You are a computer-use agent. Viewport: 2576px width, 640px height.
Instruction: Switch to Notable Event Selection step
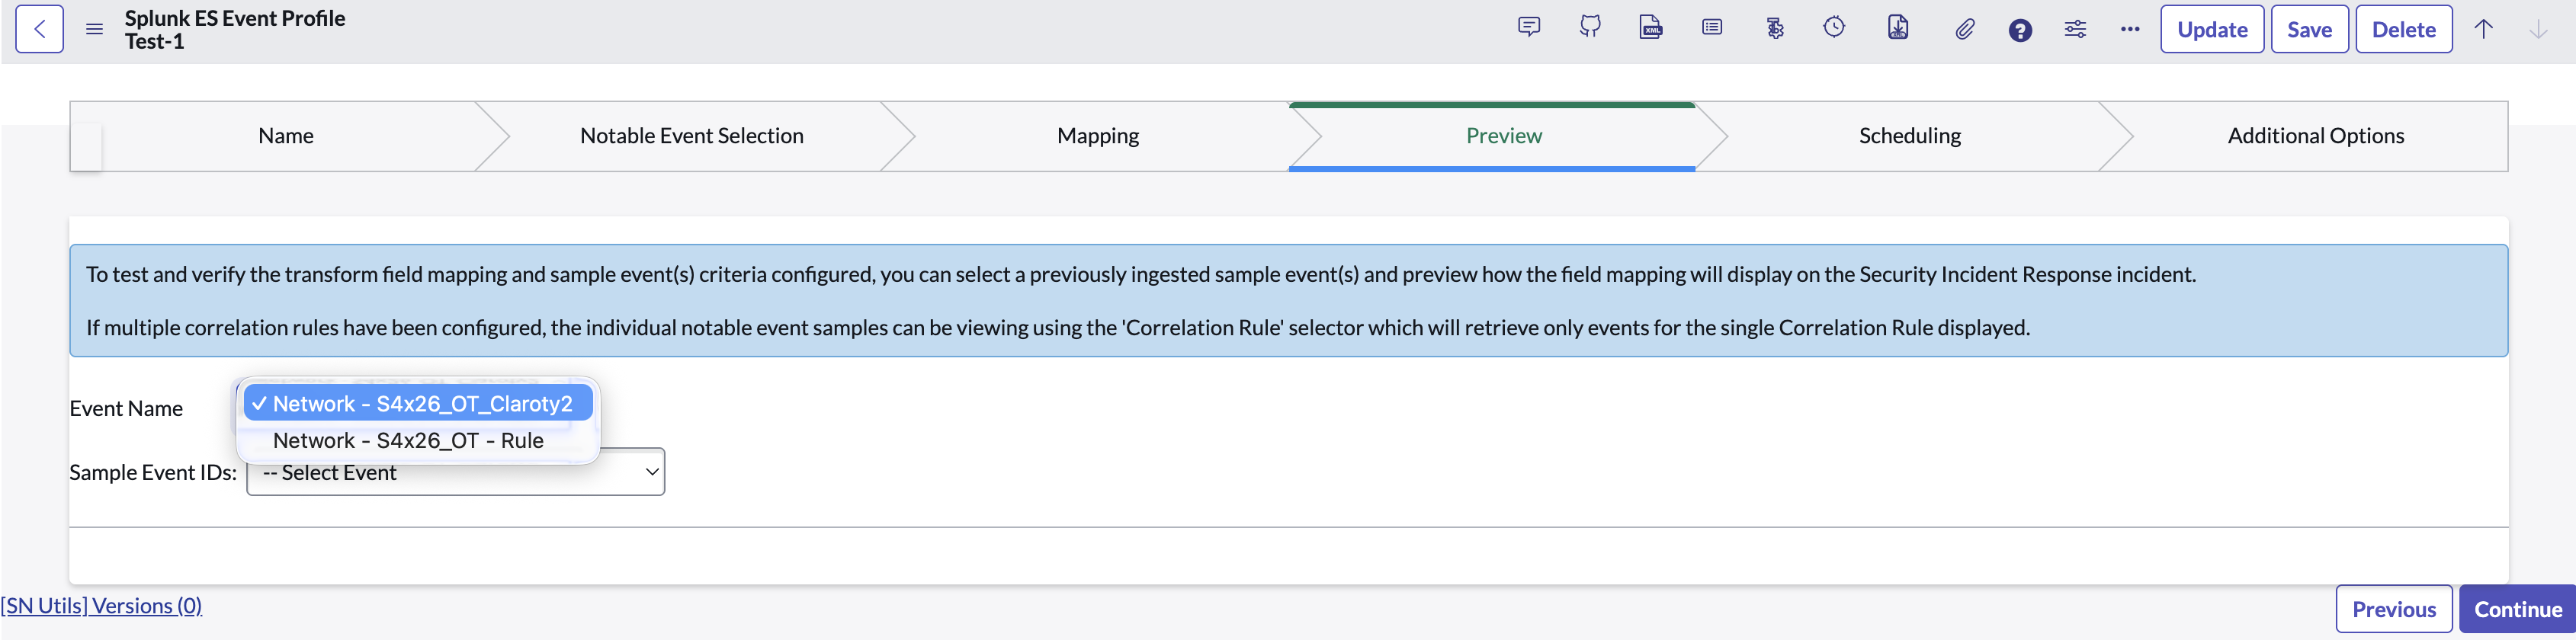point(692,136)
